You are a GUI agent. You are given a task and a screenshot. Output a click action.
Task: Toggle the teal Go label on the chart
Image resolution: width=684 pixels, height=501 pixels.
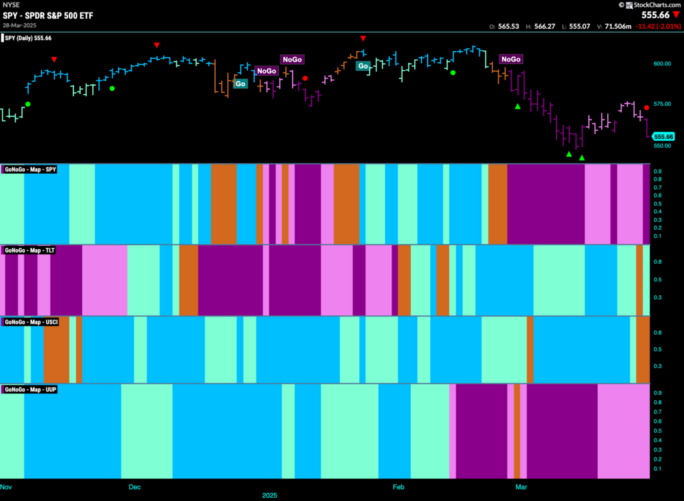point(240,83)
